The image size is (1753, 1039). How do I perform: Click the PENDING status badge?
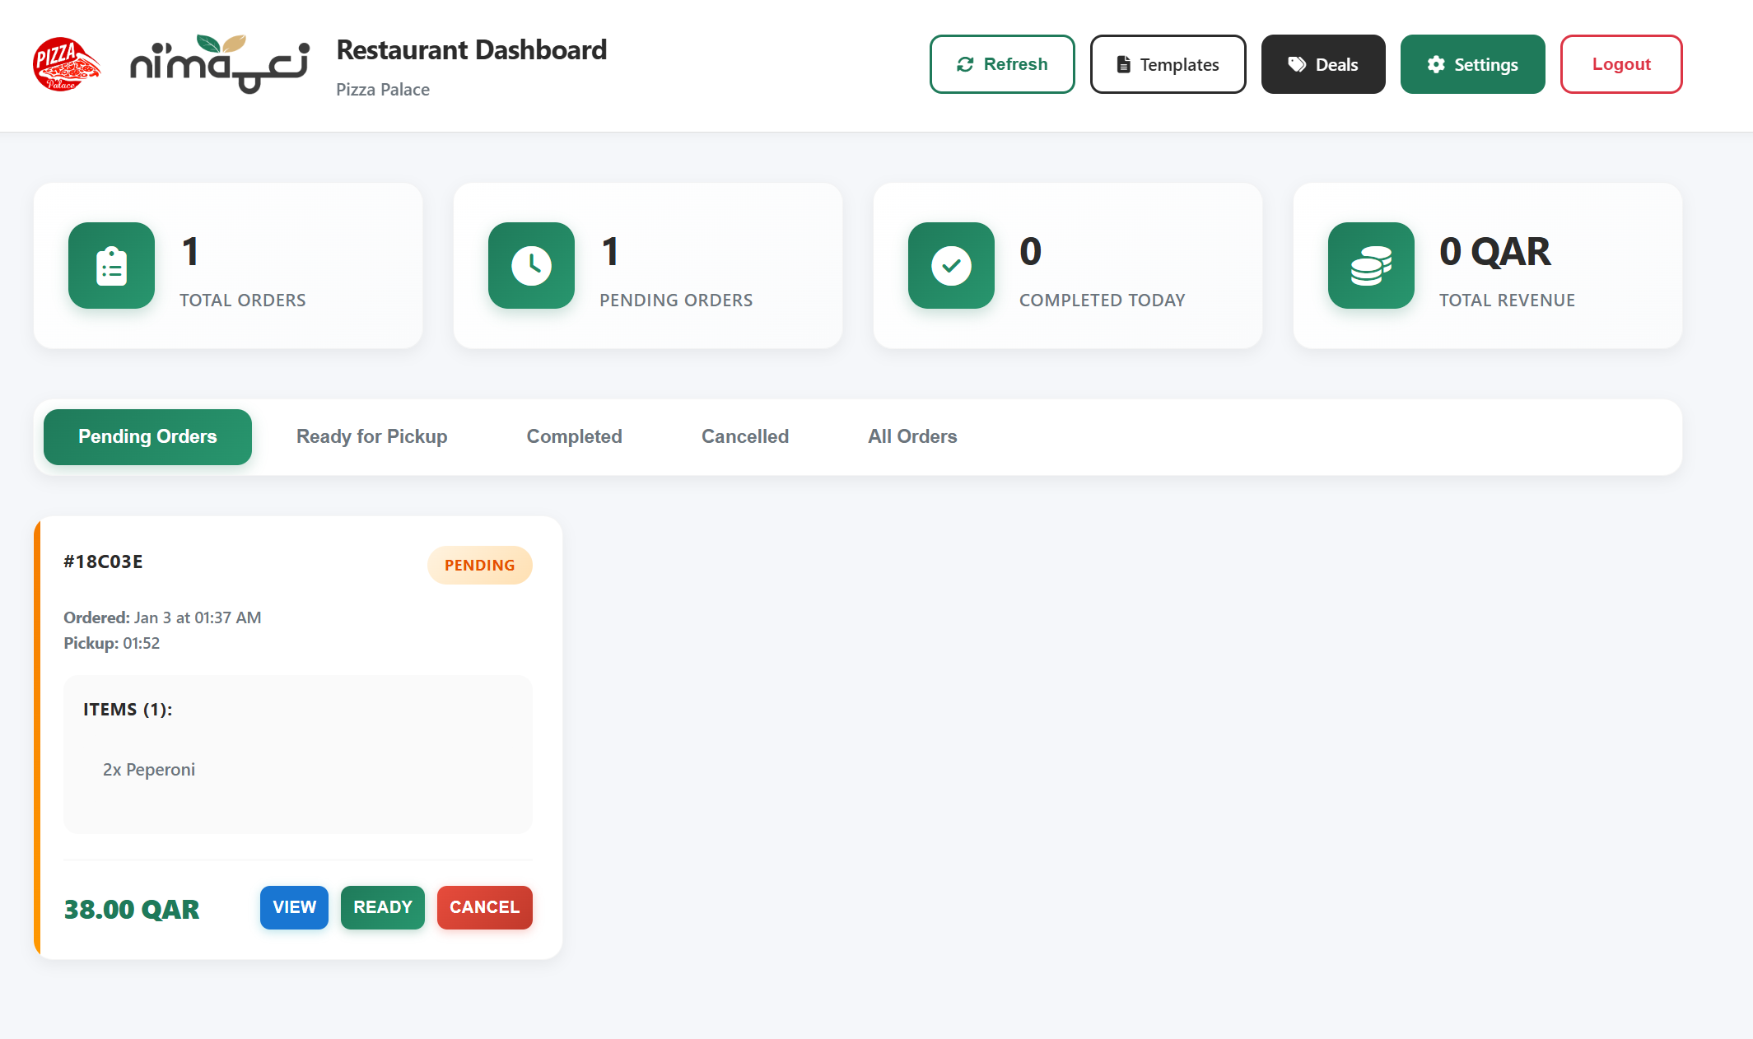(x=479, y=566)
